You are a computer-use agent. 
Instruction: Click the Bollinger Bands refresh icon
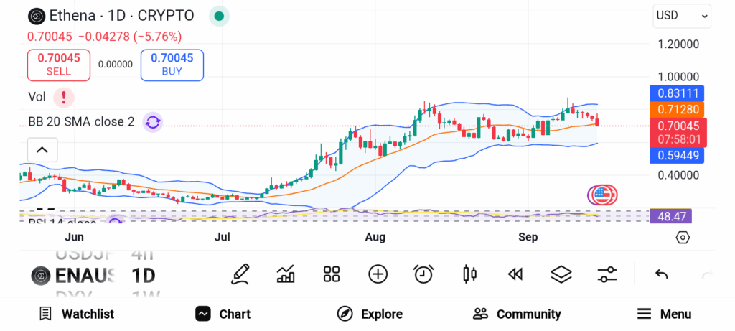point(152,122)
